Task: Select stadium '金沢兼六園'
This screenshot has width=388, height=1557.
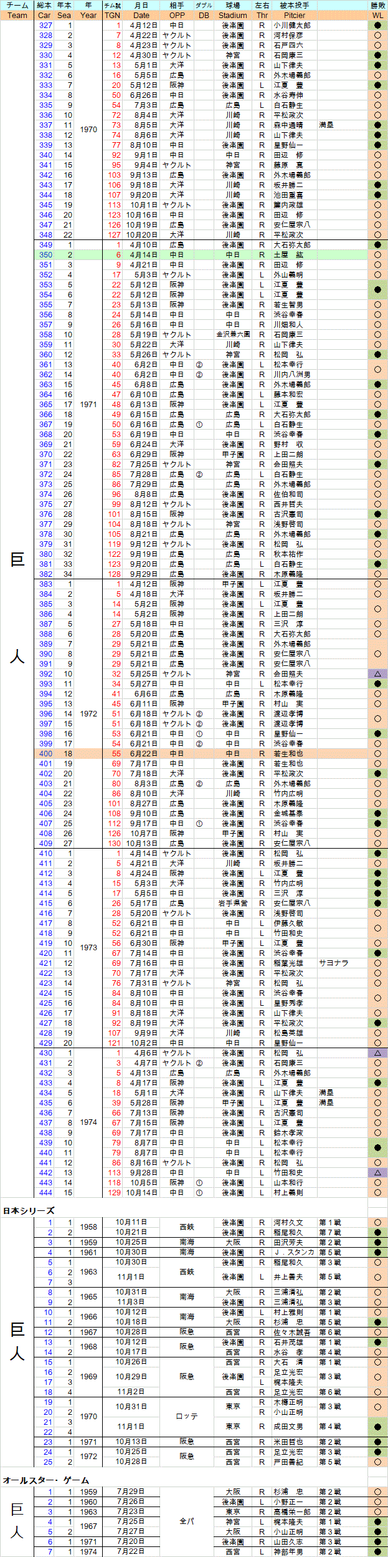Action: (x=233, y=335)
